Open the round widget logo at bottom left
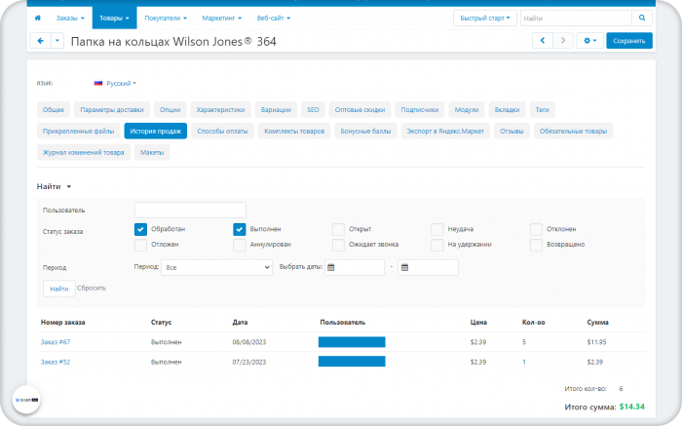 click(26, 400)
